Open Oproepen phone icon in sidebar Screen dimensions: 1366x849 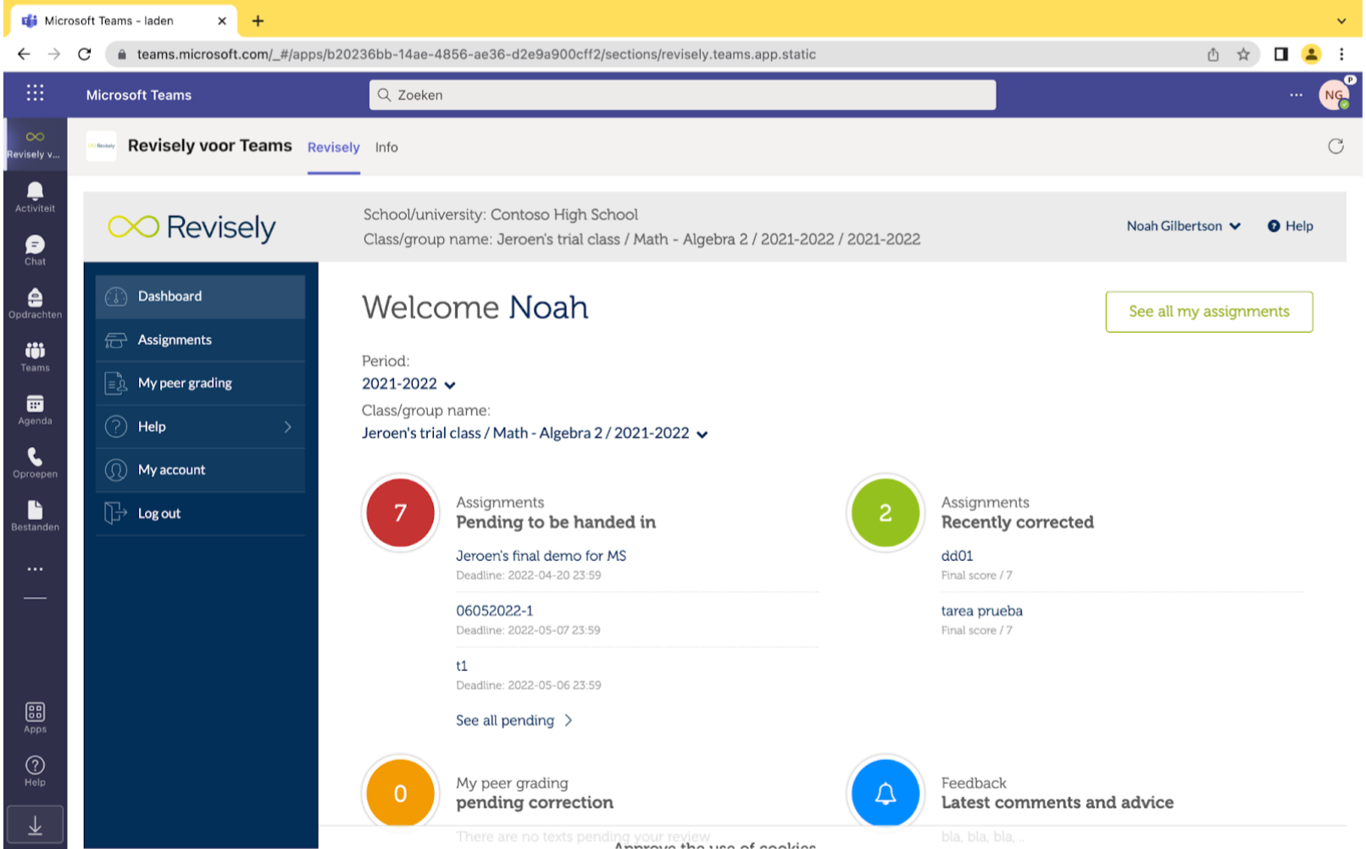tap(35, 463)
